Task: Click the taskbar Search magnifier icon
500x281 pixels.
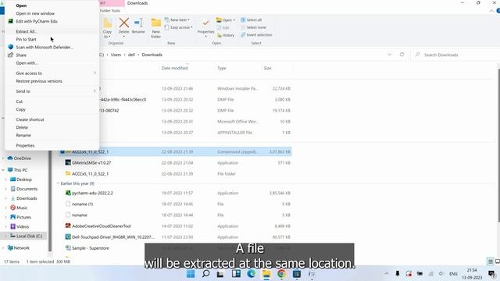Action: [x=205, y=274]
